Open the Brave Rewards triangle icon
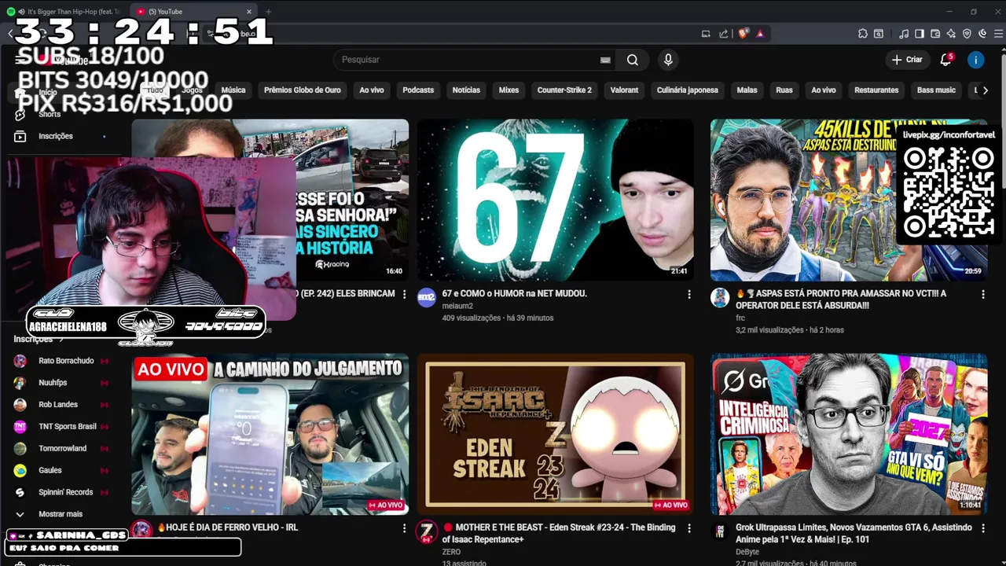The image size is (1006, 566). coord(760,34)
